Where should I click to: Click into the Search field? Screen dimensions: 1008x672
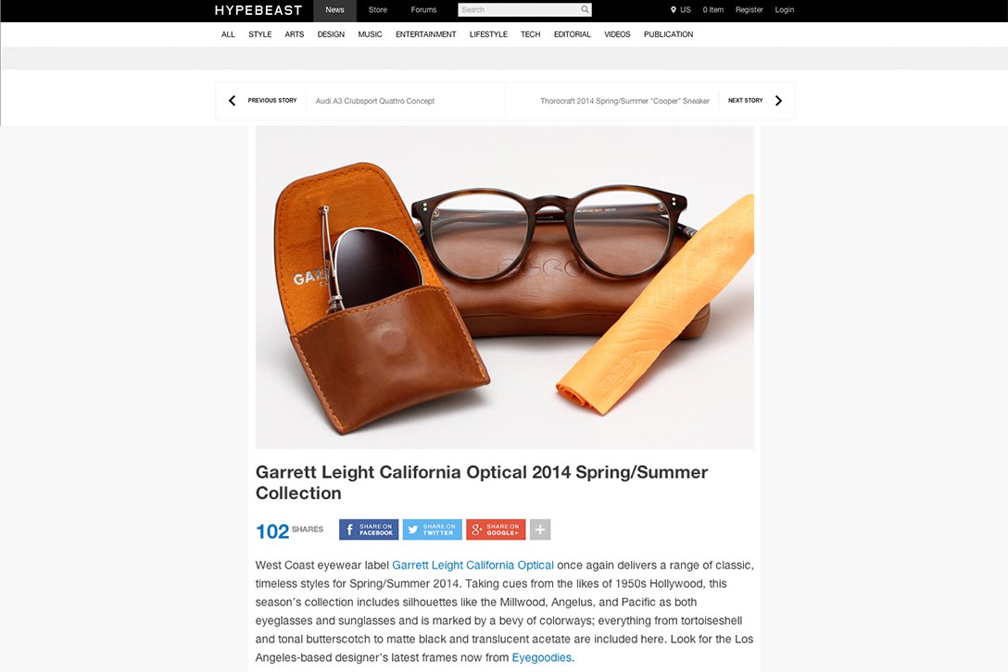pos(519,9)
